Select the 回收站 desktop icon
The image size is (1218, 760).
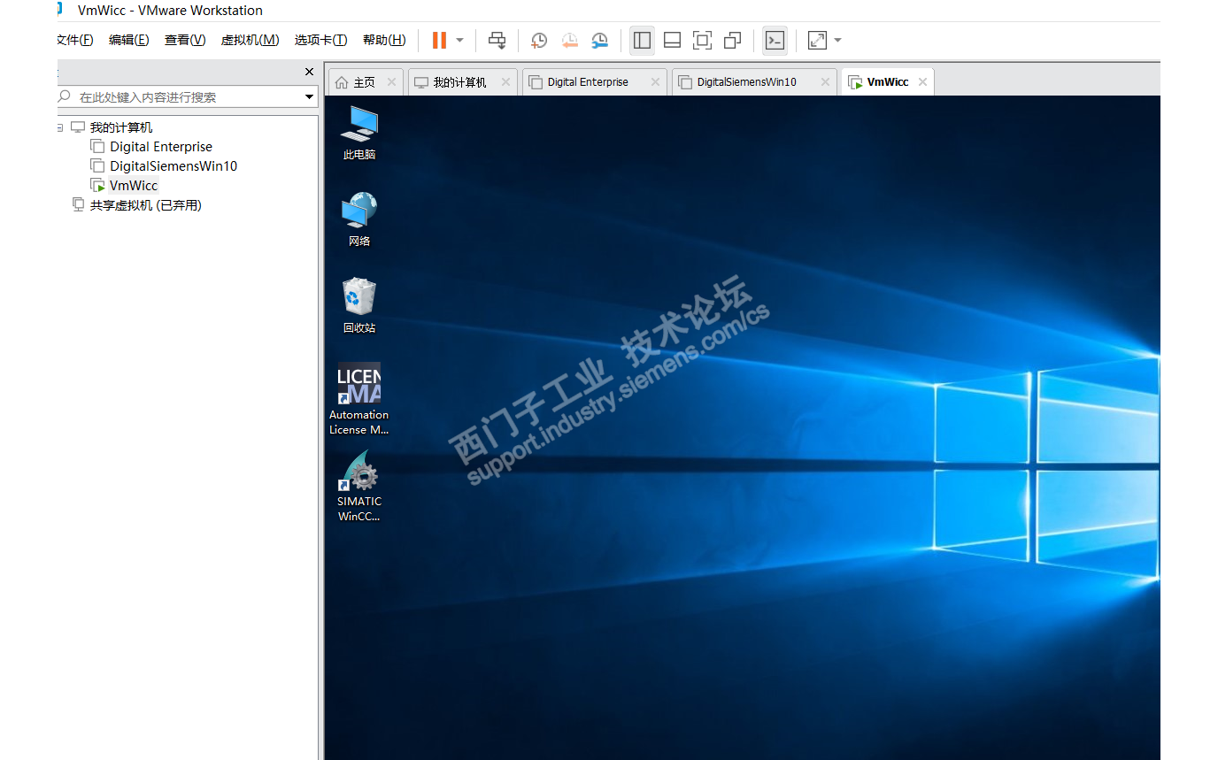pyautogui.click(x=359, y=306)
